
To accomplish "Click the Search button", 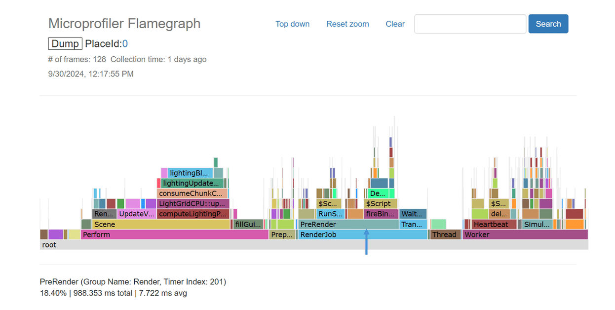I will point(548,23).
